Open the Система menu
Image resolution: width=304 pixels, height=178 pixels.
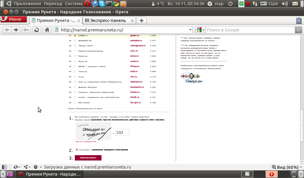pyautogui.click(x=74, y=4)
